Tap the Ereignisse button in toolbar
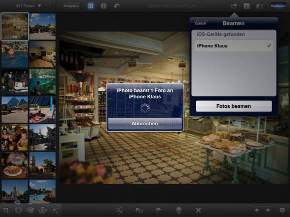This screenshot has width=290, height=217. [71, 6]
